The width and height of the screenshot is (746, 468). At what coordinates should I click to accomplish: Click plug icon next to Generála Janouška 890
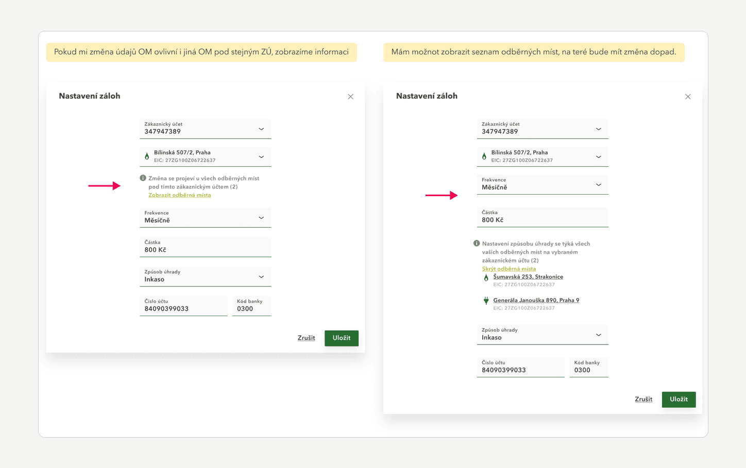pos(486,301)
